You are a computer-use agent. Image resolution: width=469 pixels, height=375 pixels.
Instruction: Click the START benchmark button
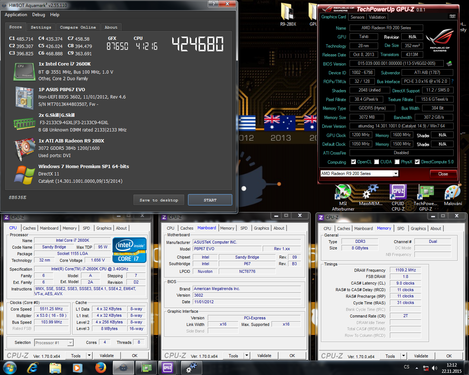click(x=210, y=200)
